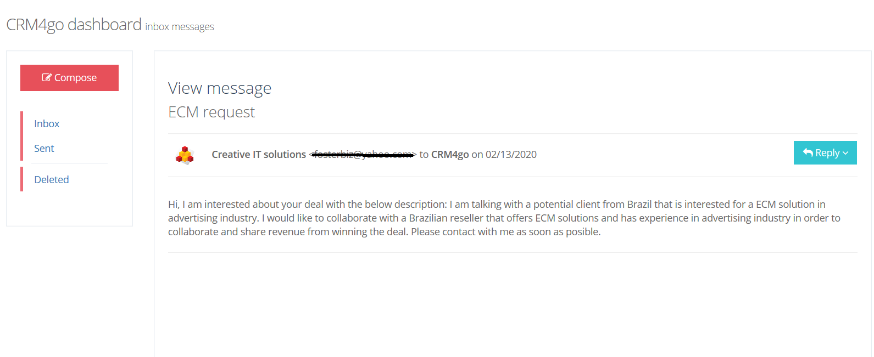
Task: Click the crossed-out sender email address
Action: click(x=363, y=155)
